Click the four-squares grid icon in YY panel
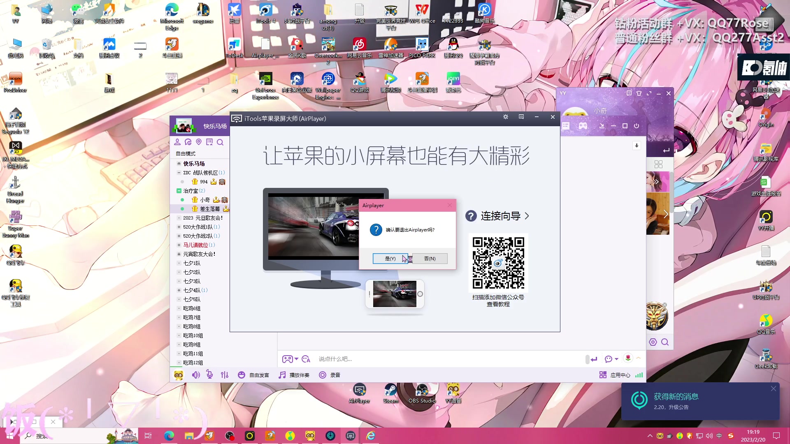Screen dimensions: 790x444 (658, 164)
